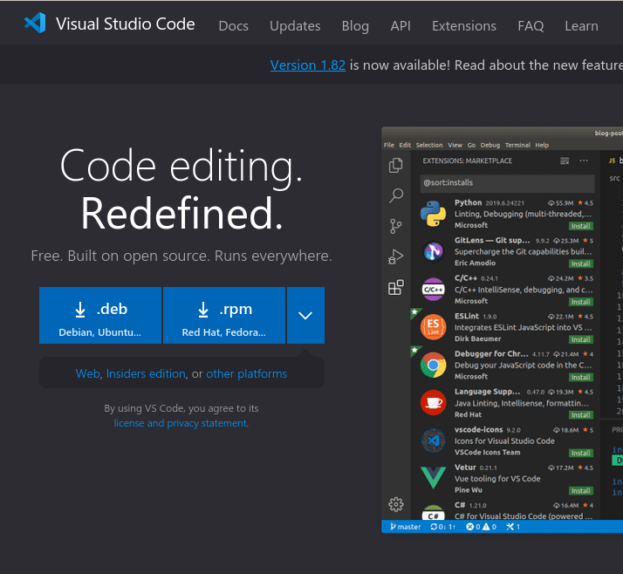
Task: Click the 'Eric Amodio' publisher name
Action: [475, 263]
